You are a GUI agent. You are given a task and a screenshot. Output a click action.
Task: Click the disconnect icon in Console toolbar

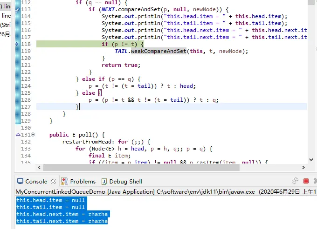(295, 181)
